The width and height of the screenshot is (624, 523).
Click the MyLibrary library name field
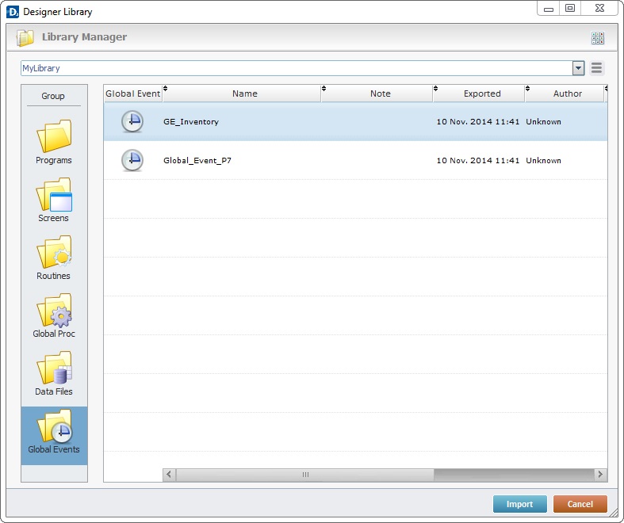pyautogui.click(x=297, y=68)
